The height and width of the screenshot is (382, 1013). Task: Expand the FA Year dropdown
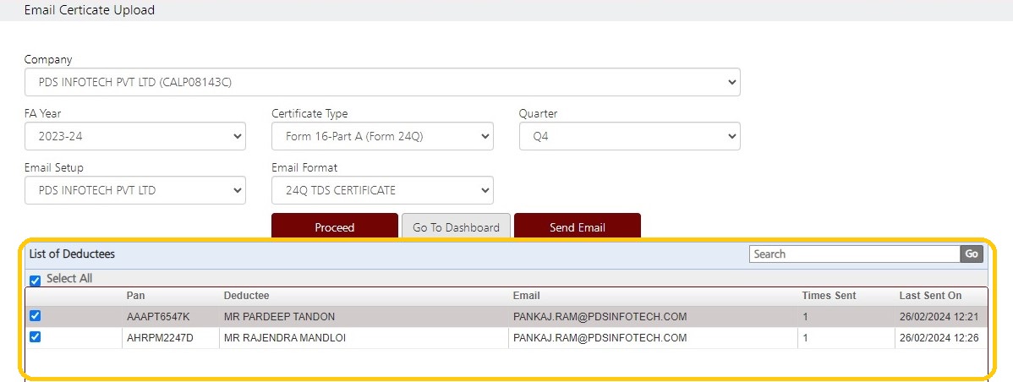coord(135,136)
